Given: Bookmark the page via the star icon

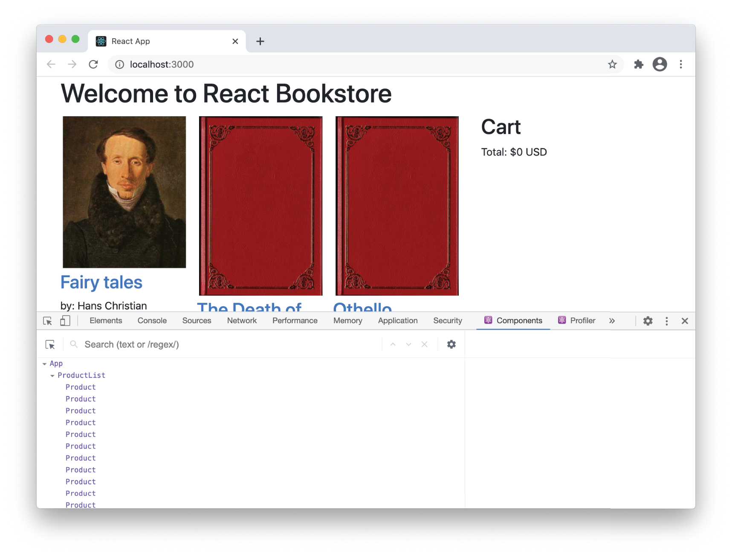Looking at the screenshot, I should [x=612, y=64].
